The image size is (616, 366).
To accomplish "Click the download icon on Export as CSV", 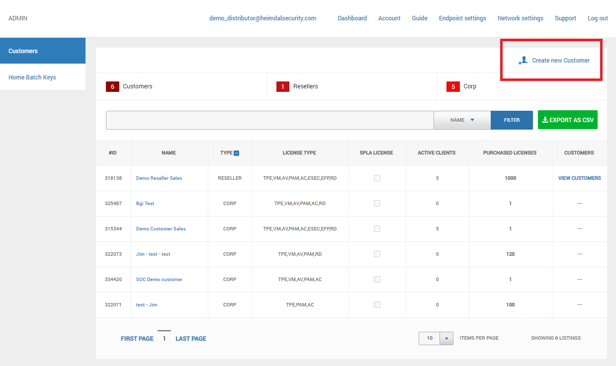I will coord(545,120).
